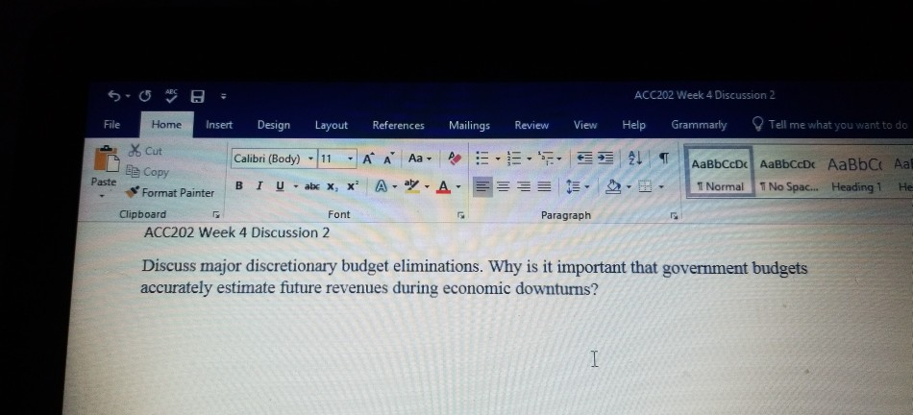Open highlight color dropdown arrow

tap(427, 186)
